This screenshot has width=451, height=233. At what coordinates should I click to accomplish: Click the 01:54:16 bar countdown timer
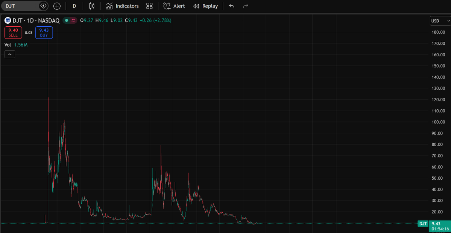[439, 229]
